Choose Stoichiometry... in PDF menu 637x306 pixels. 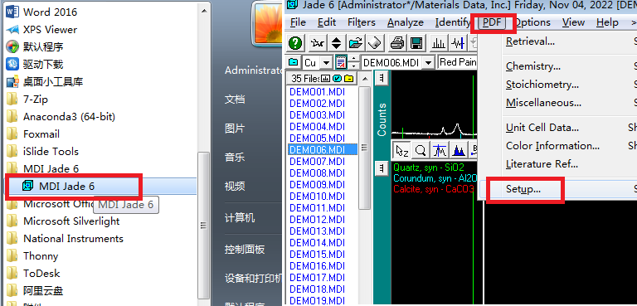tap(542, 85)
